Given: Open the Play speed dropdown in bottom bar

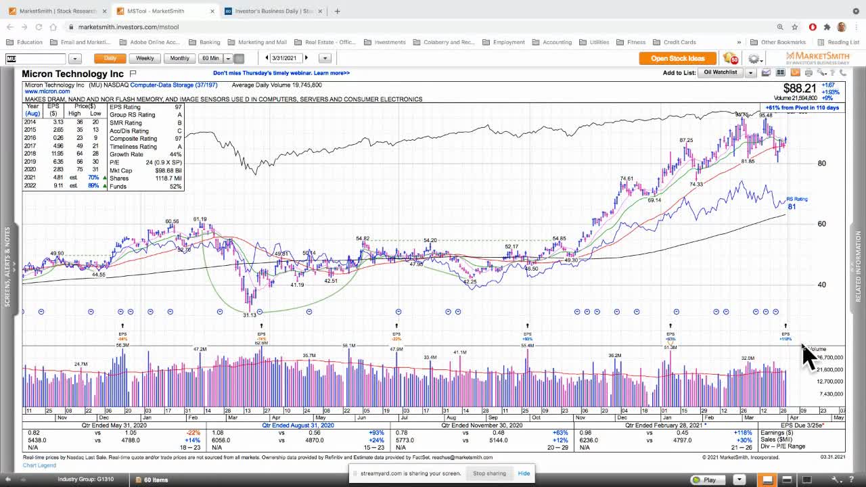Looking at the screenshot, I should pos(739,480).
